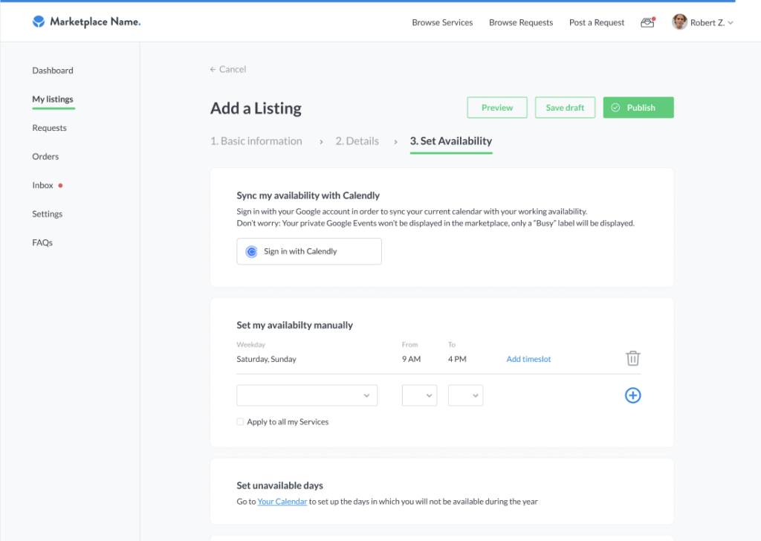Select Post a Request in header

(x=597, y=22)
